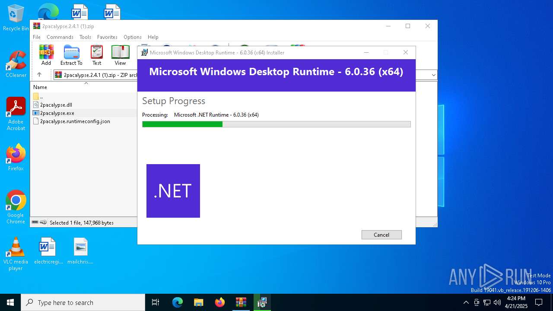Screen dimensions: 553x311
Task: Click the installer icon in the taskbar
Action: click(262, 302)
